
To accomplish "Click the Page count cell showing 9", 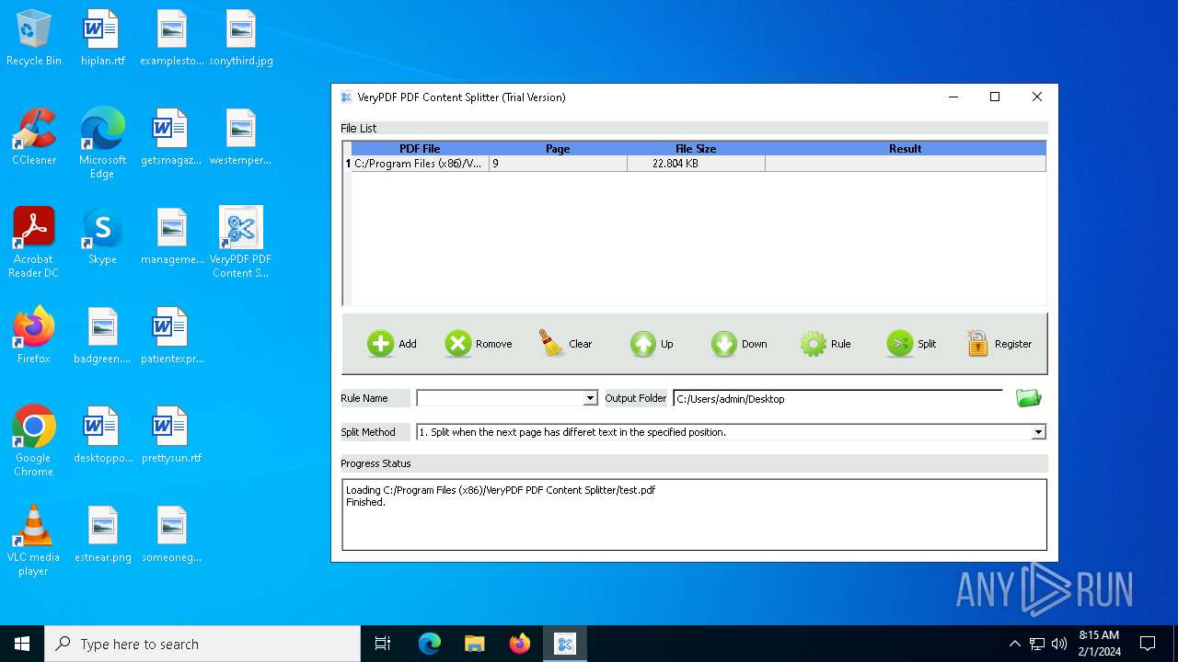I will [558, 164].
